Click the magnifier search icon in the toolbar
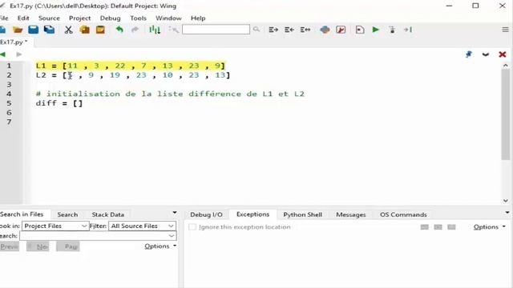Screen dimensions: 513x288 point(256,30)
